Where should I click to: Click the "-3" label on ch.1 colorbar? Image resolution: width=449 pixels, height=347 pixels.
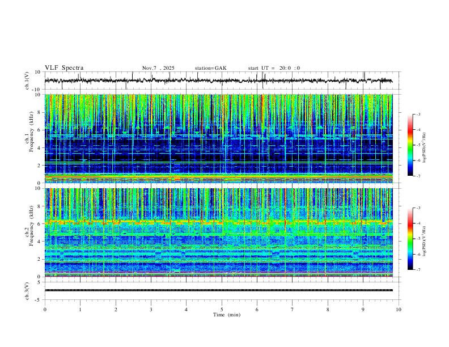tap(418, 114)
